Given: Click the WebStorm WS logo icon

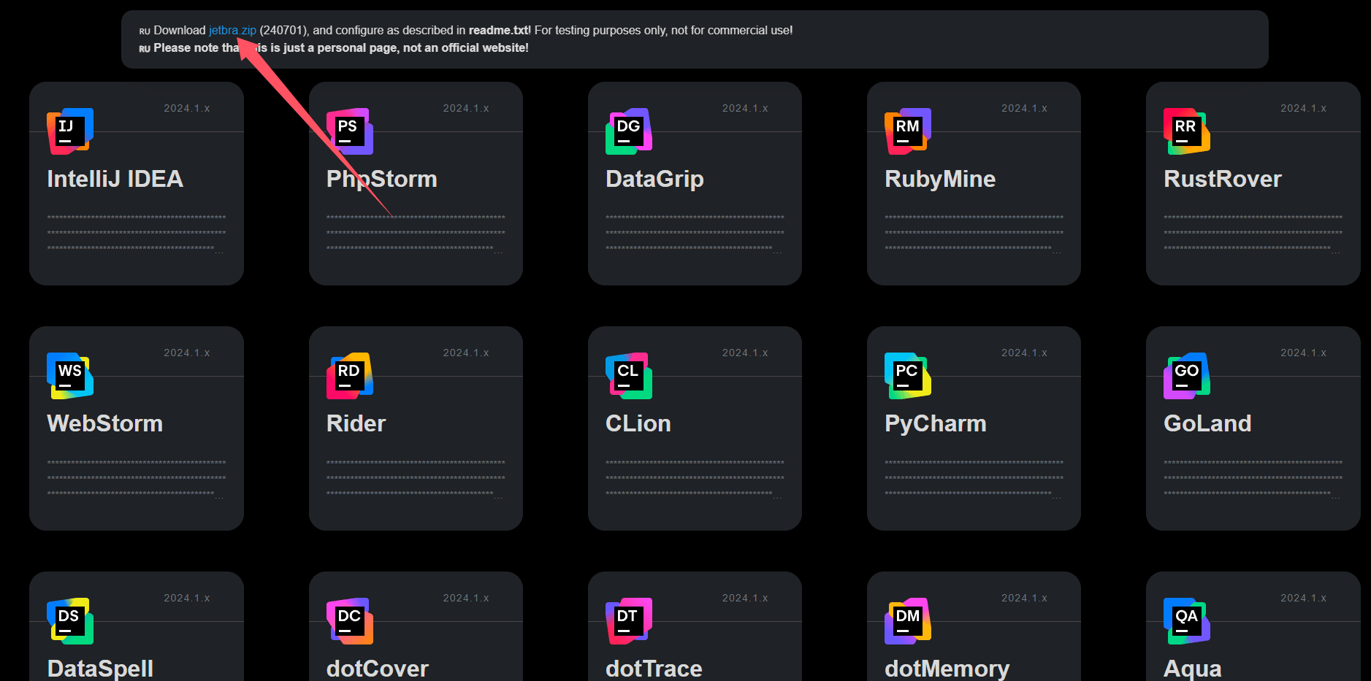Looking at the screenshot, I should pos(70,376).
